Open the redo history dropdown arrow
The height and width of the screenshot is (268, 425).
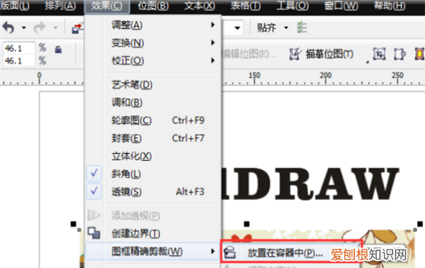point(55,28)
